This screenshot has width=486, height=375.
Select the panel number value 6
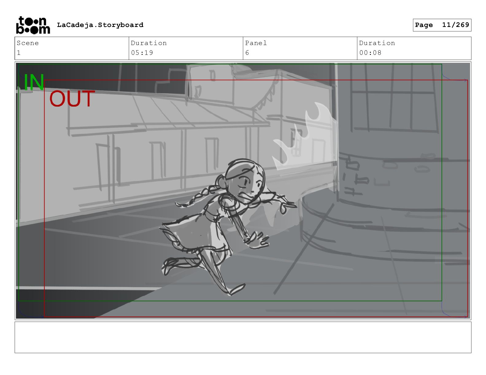pyautogui.click(x=247, y=53)
